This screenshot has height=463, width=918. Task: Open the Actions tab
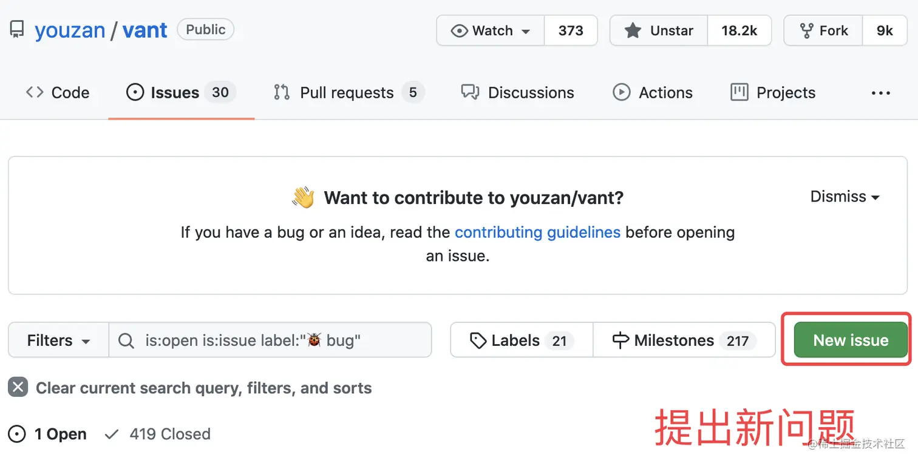[653, 93]
